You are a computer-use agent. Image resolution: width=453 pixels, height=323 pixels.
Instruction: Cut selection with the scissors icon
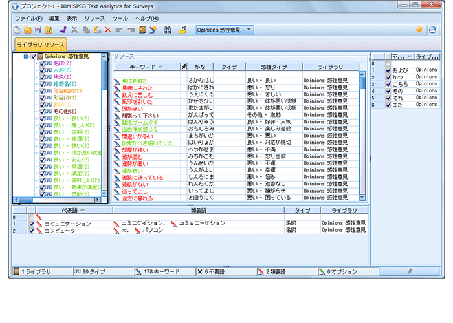[x=74, y=30]
